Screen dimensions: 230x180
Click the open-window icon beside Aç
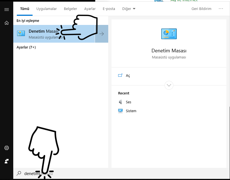point(120,75)
